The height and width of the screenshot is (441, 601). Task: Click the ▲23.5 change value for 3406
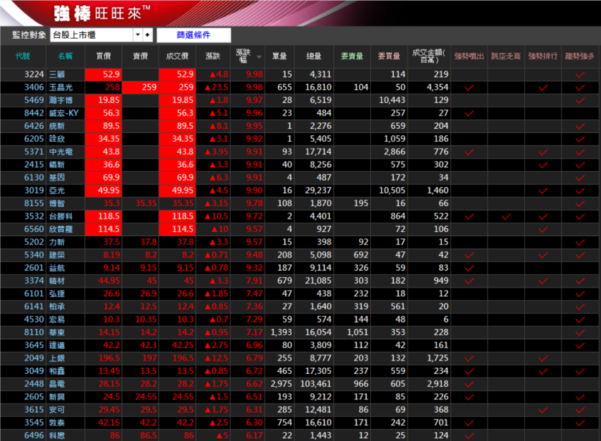click(x=216, y=87)
